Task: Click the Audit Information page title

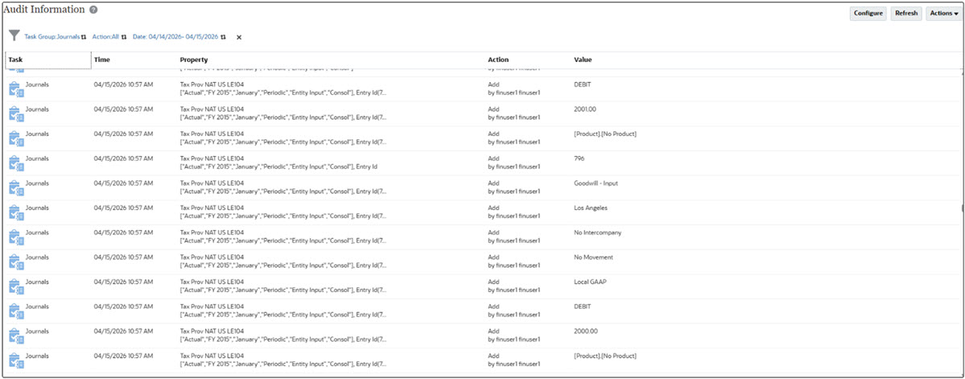Action: (x=45, y=10)
